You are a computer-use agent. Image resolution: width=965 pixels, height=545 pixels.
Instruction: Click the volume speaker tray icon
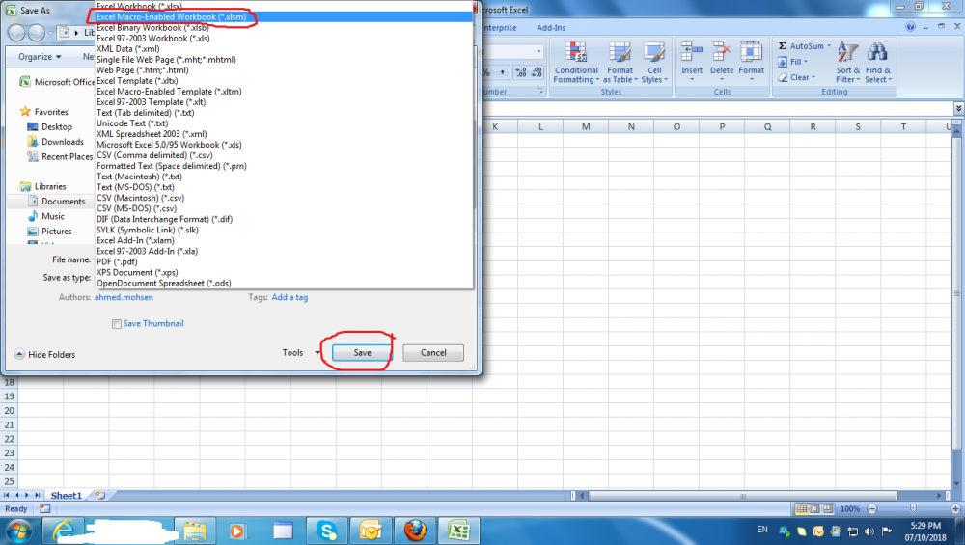coord(869,531)
